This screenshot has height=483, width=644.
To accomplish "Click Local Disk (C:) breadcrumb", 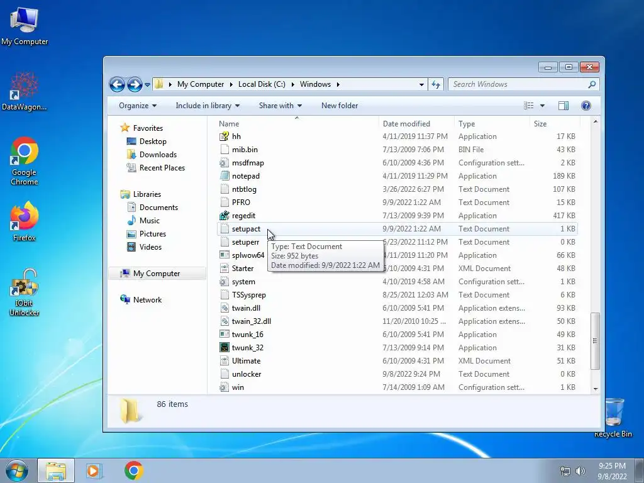I will coord(262,84).
